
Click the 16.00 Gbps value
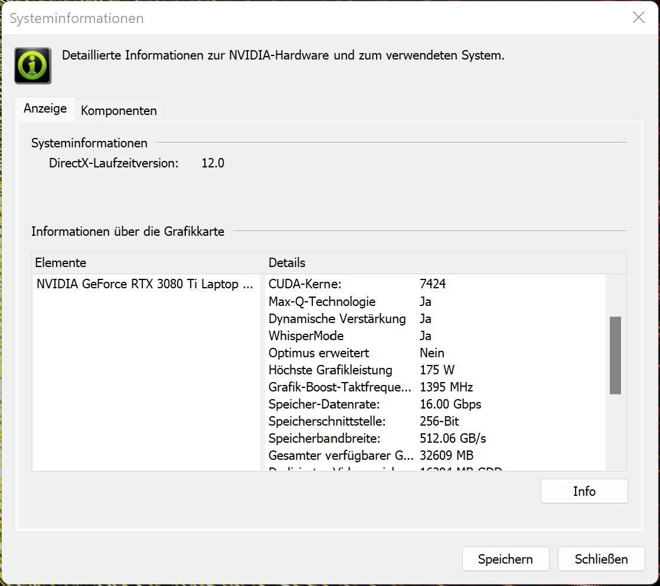(450, 404)
